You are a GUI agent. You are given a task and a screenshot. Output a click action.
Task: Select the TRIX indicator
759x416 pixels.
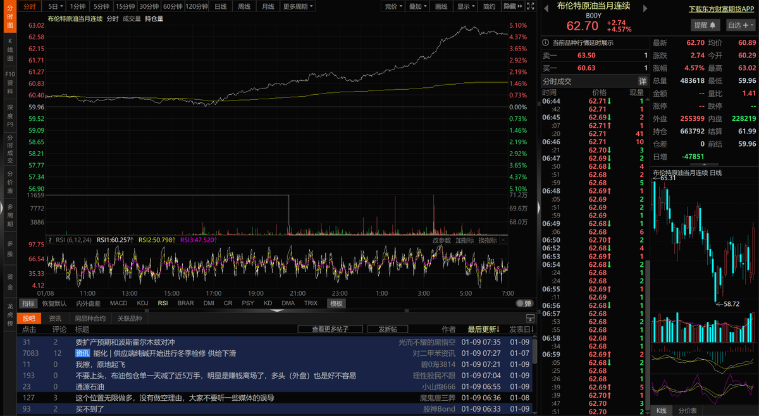coord(311,303)
